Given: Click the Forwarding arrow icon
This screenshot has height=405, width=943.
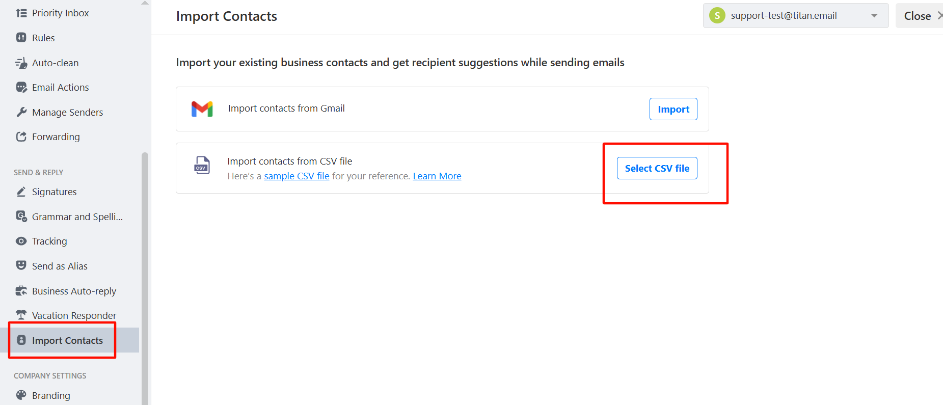Looking at the screenshot, I should [x=21, y=137].
